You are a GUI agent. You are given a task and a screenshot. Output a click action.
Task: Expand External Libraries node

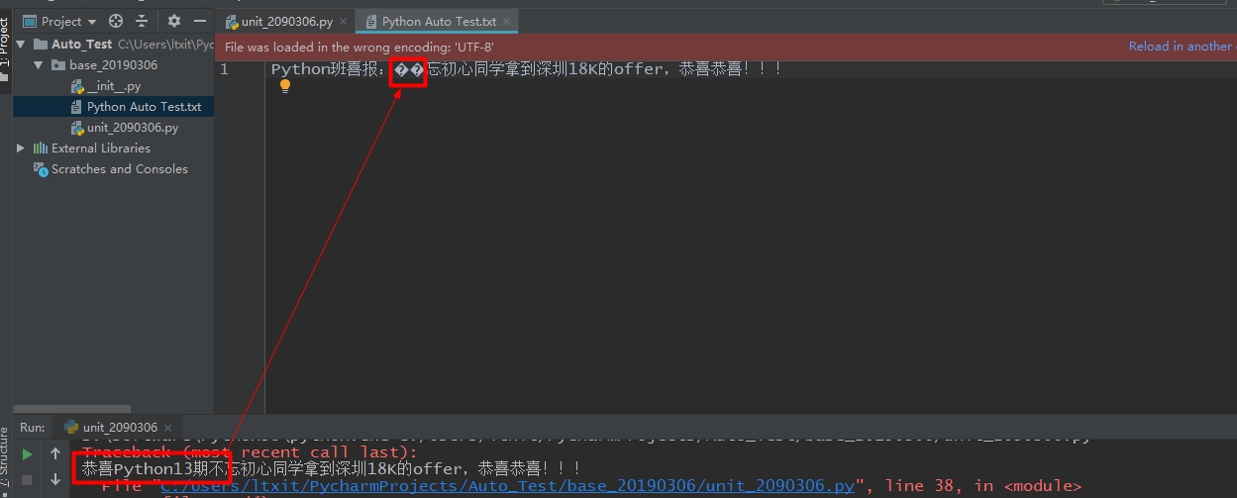tap(22, 149)
